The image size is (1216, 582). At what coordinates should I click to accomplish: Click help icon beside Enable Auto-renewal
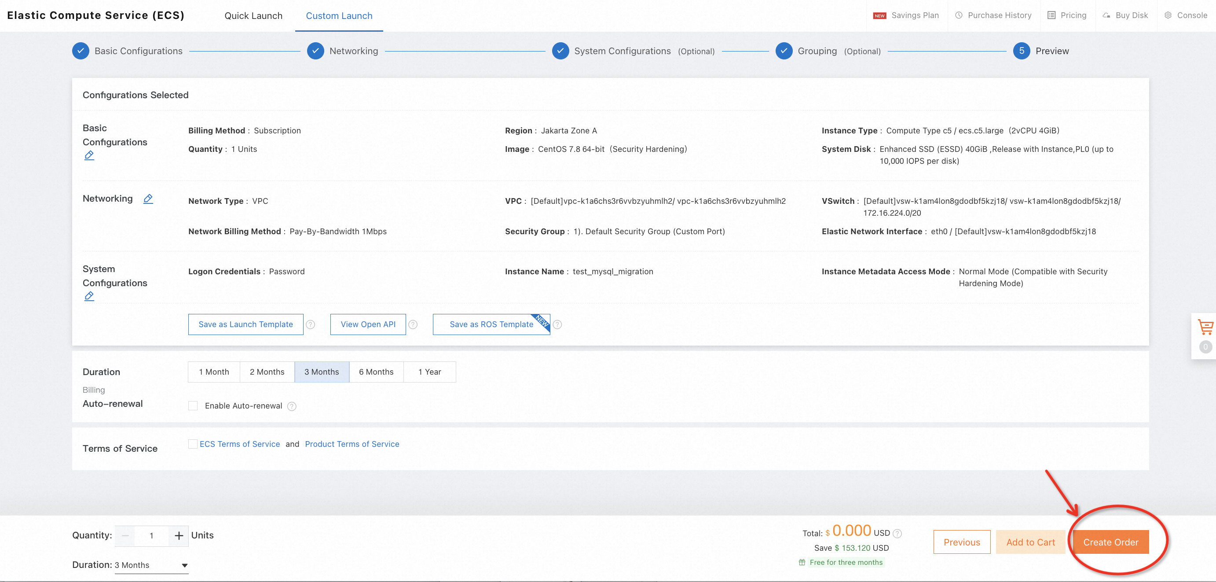(292, 406)
